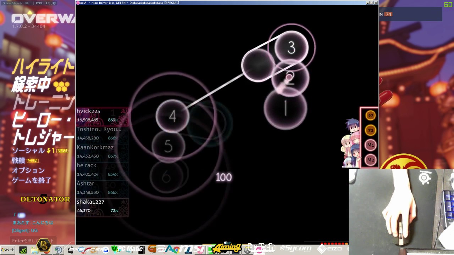
Task: Click hit circle 4 at slider end
Action: 172,116
